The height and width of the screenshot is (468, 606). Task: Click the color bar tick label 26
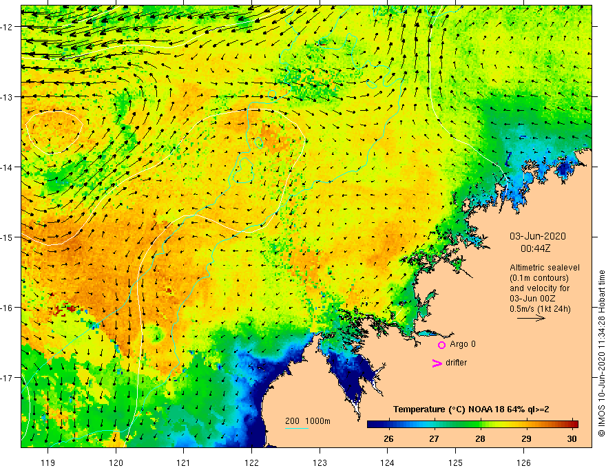(388, 438)
